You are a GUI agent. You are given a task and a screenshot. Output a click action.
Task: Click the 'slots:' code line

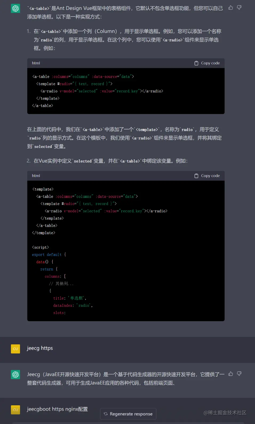point(59,313)
